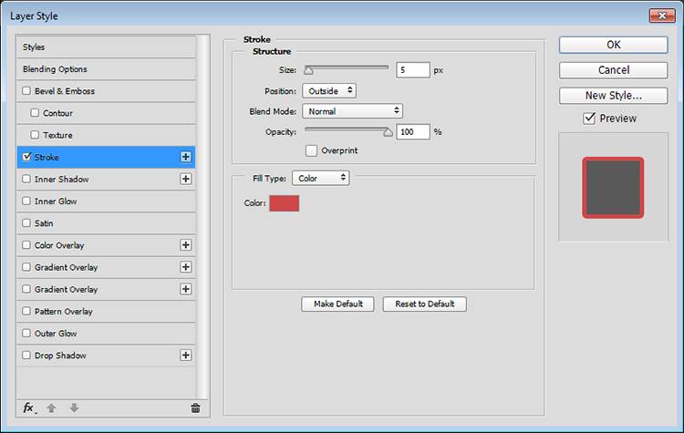Image resolution: width=684 pixels, height=433 pixels.
Task: Toggle the Overprint checkbox
Action: click(311, 150)
